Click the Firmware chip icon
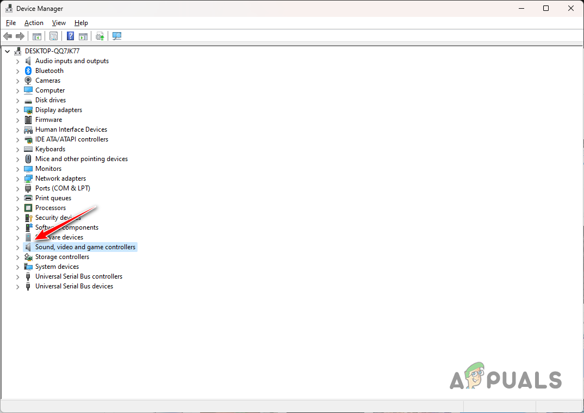The image size is (584, 413). (x=28, y=120)
